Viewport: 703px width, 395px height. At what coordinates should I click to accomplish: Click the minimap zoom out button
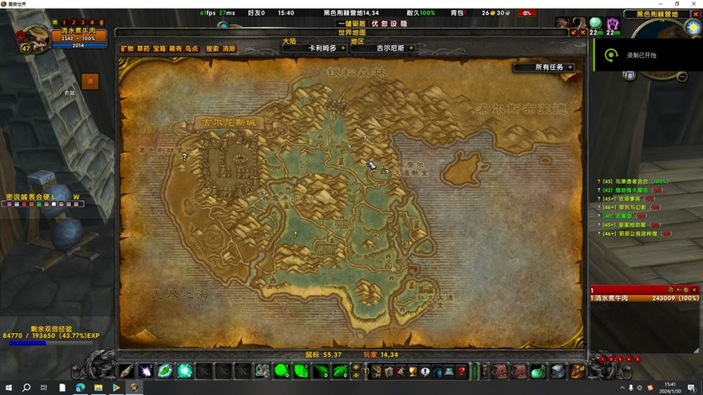(682, 76)
